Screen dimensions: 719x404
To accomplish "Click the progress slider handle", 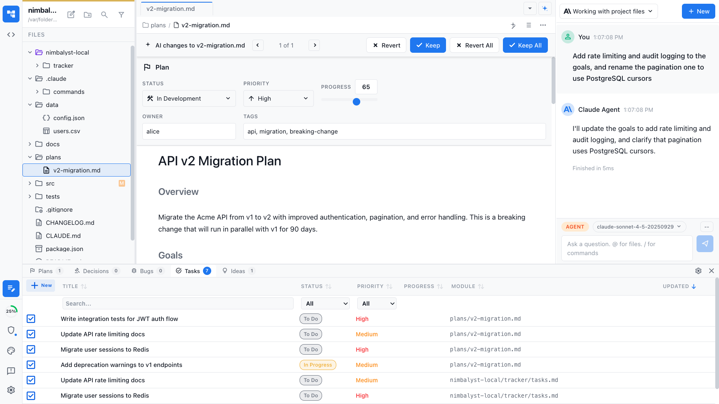I will (x=357, y=102).
